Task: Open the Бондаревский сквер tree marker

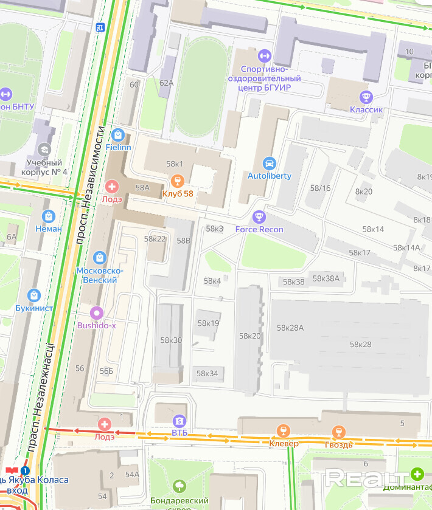Action: tap(179, 486)
